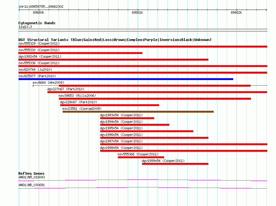
Task: Select the dgv1992n54 red bar
Action: tap(114, 60)
